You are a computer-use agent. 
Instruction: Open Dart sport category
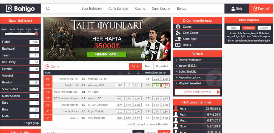point(21,103)
